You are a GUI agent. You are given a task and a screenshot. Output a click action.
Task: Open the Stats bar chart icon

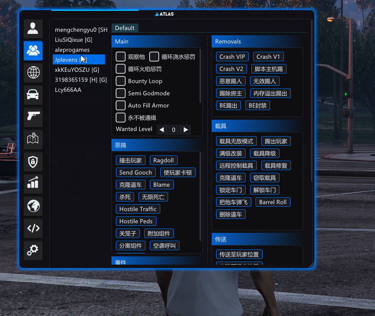coord(33,184)
